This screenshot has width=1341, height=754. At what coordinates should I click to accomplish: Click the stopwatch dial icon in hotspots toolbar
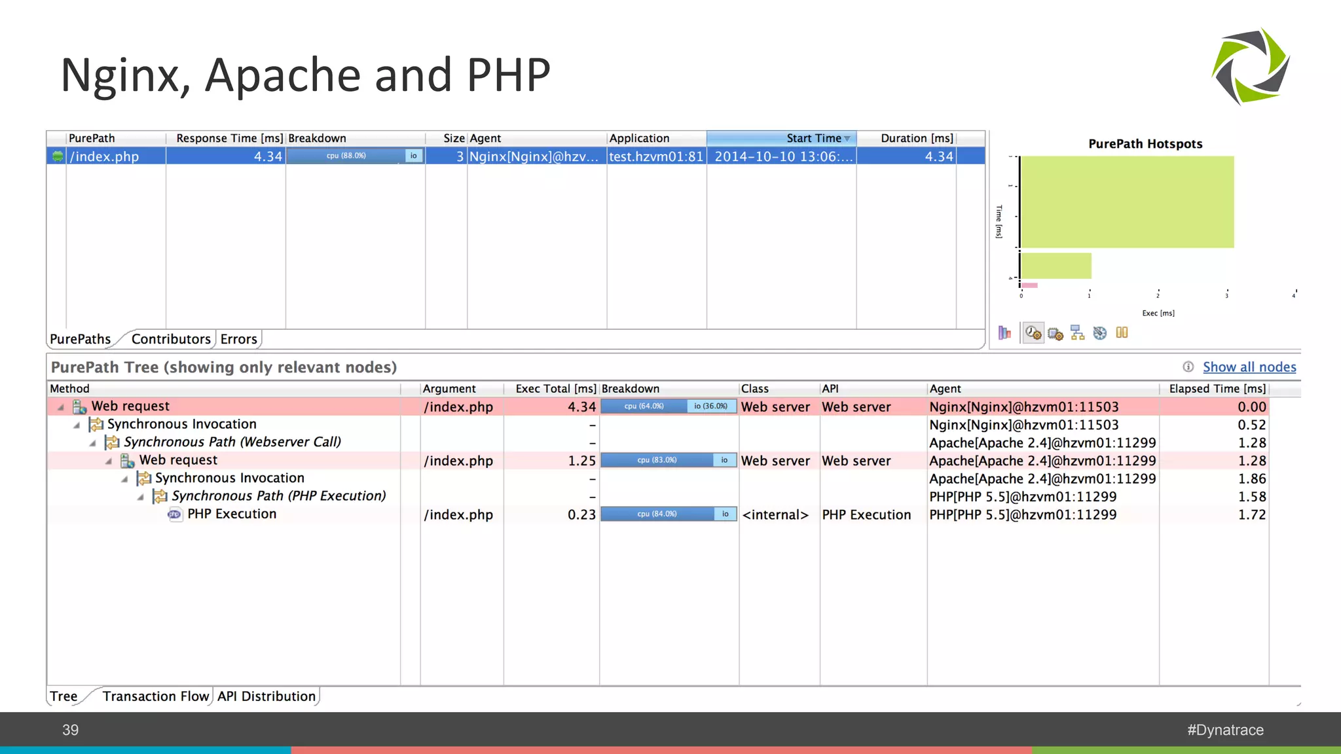pos(1100,332)
